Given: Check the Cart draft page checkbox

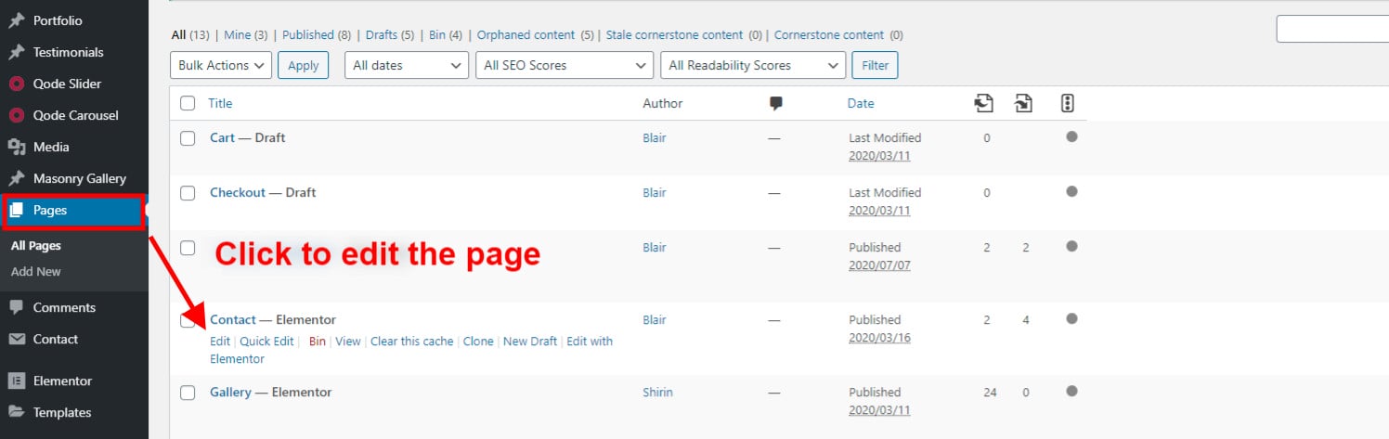Looking at the screenshot, I should 188,138.
